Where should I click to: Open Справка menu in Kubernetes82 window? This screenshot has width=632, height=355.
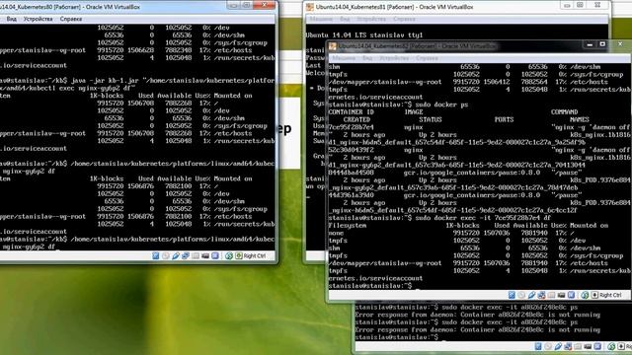tap(427, 58)
